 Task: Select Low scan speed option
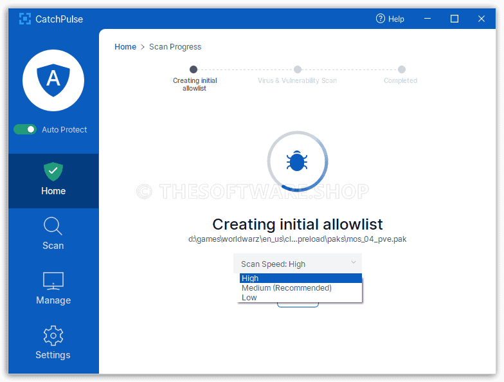tap(301, 297)
